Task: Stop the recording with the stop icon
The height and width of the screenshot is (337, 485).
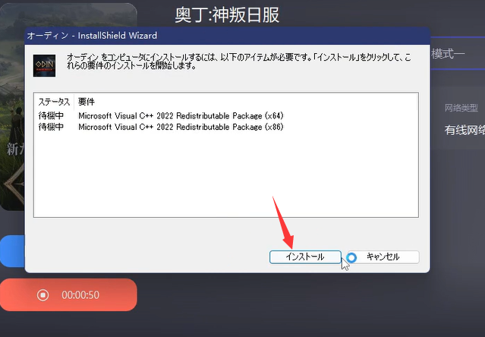Action: point(43,295)
